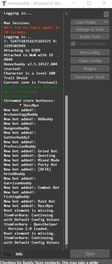Click the scrollbar track above the thumb

click(67, 55)
